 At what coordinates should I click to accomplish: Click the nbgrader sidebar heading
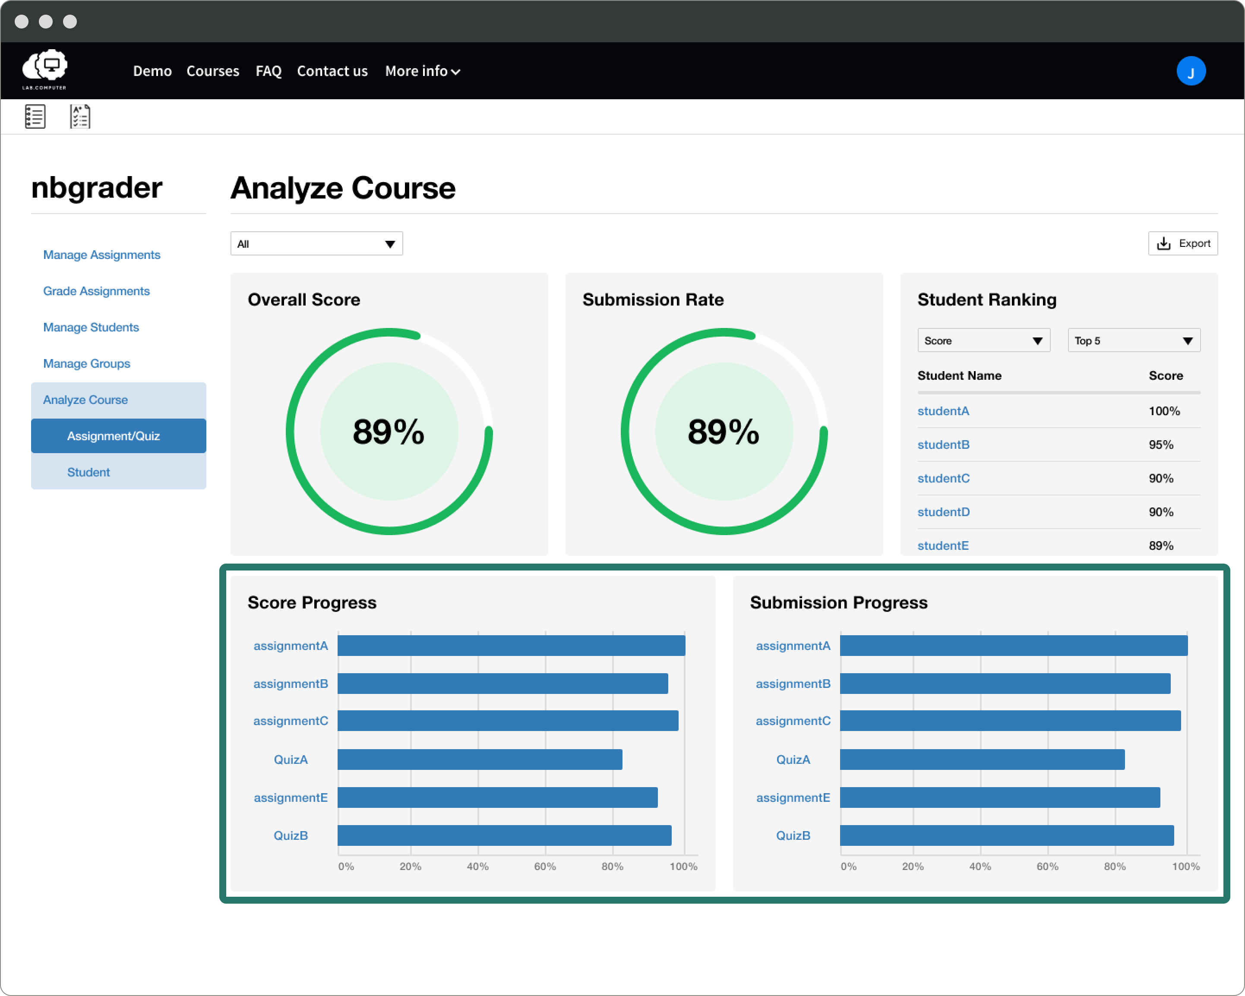tap(96, 188)
